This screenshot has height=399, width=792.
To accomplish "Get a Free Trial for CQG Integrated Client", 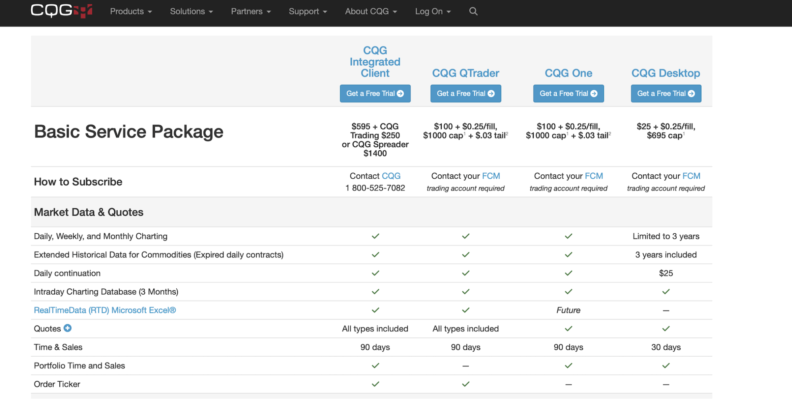I will coord(375,94).
